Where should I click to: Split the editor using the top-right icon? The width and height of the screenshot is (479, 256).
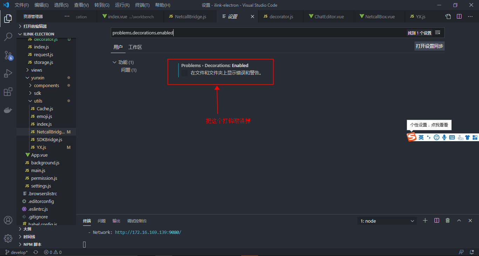pos(459,16)
